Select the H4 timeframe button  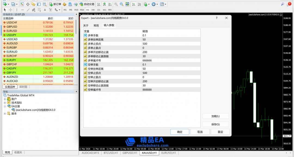(x=93, y=10)
